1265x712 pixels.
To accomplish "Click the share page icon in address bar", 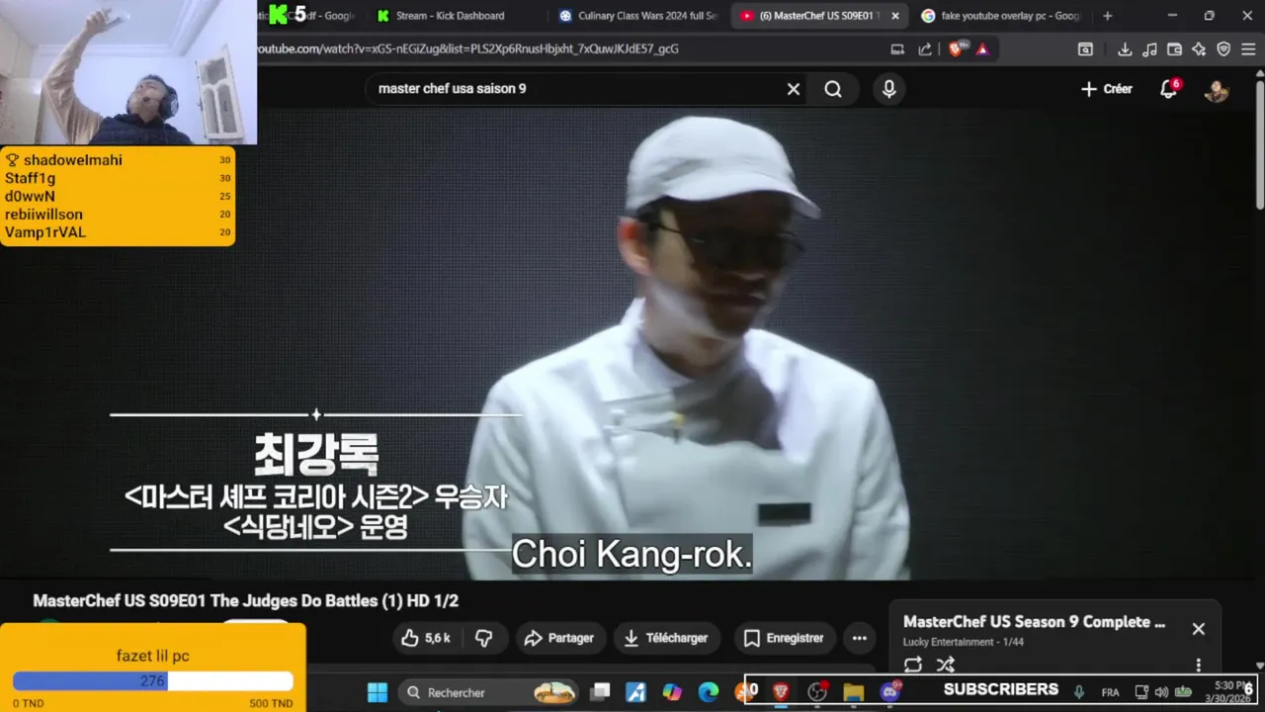I will click(925, 49).
